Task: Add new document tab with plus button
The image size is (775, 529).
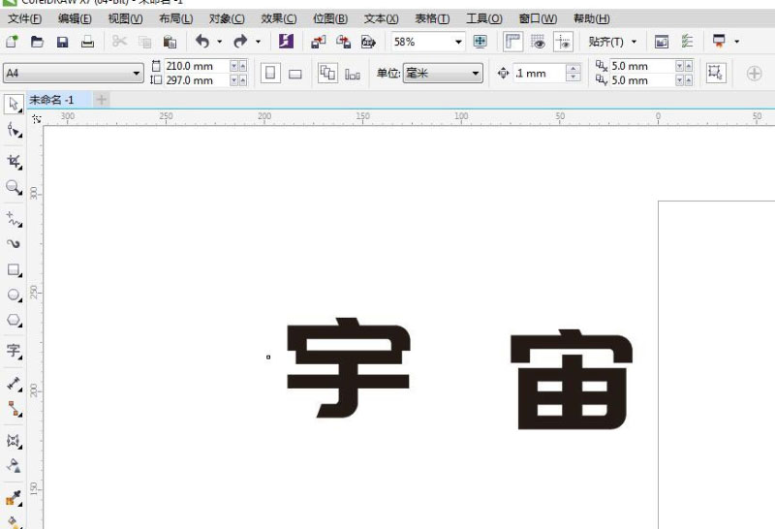Action: click(x=102, y=100)
